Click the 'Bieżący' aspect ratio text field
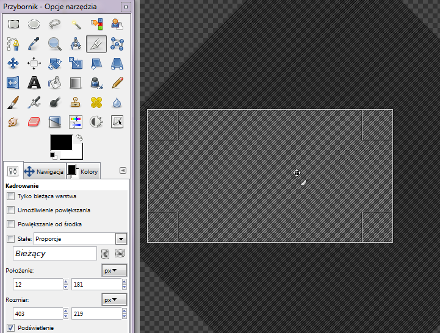 click(54, 253)
